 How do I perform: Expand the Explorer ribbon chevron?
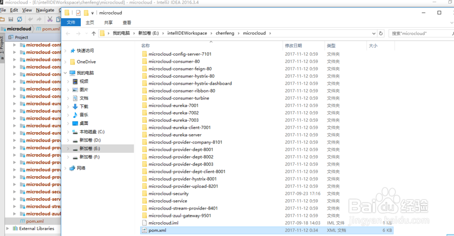point(451,23)
